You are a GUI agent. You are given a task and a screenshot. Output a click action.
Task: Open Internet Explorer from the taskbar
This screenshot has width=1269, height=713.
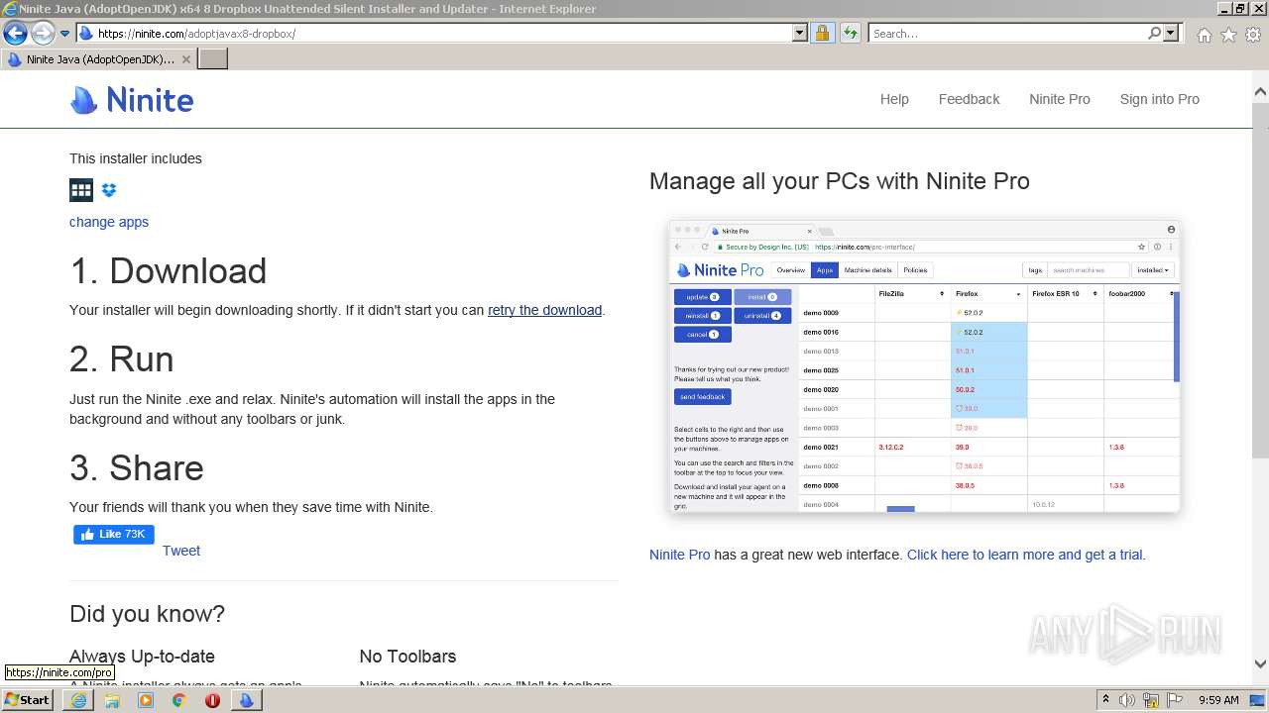tap(78, 700)
